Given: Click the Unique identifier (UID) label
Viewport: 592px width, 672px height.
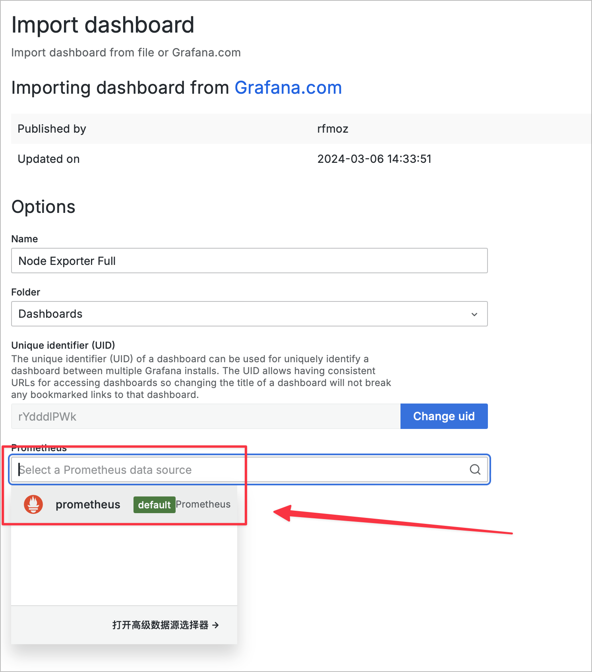Looking at the screenshot, I should pyautogui.click(x=63, y=345).
